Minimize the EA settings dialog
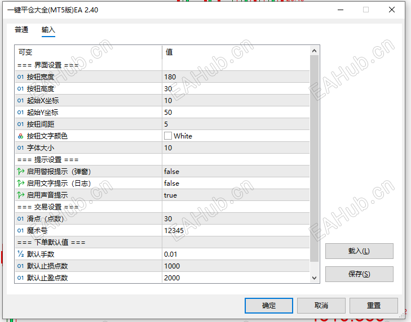 point(341,10)
